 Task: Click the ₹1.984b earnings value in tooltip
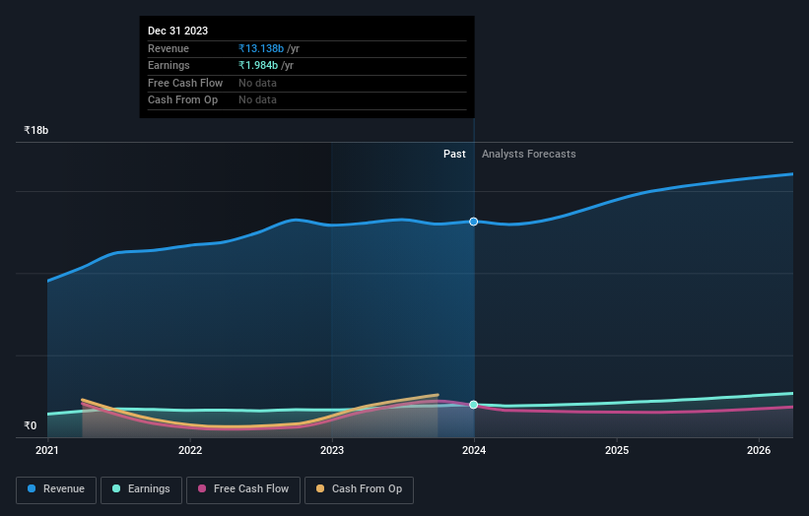(x=258, y=65)
